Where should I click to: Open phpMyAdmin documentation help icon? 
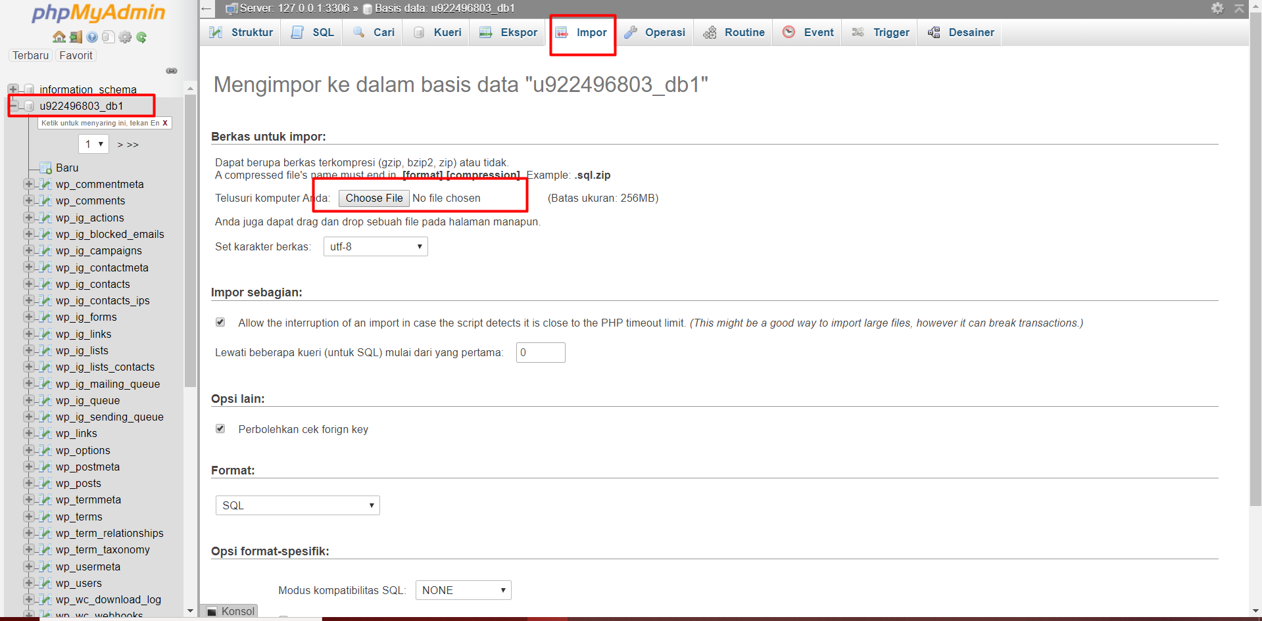[92, 37]
